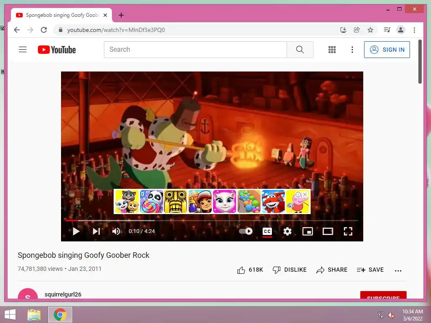The height and width of the screenshot is (323, 431).
Task: Open squirrelgurl26 channel link
Action: 63,294
